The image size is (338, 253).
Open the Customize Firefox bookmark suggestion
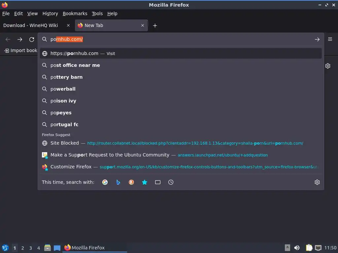pos(181,167)
